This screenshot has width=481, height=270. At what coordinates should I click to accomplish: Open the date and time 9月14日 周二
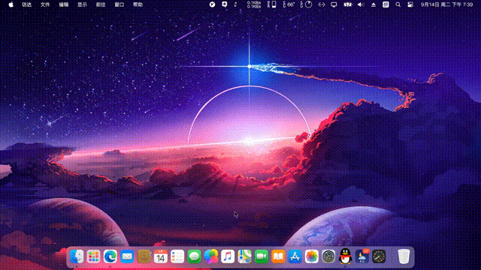coord(446,4)
